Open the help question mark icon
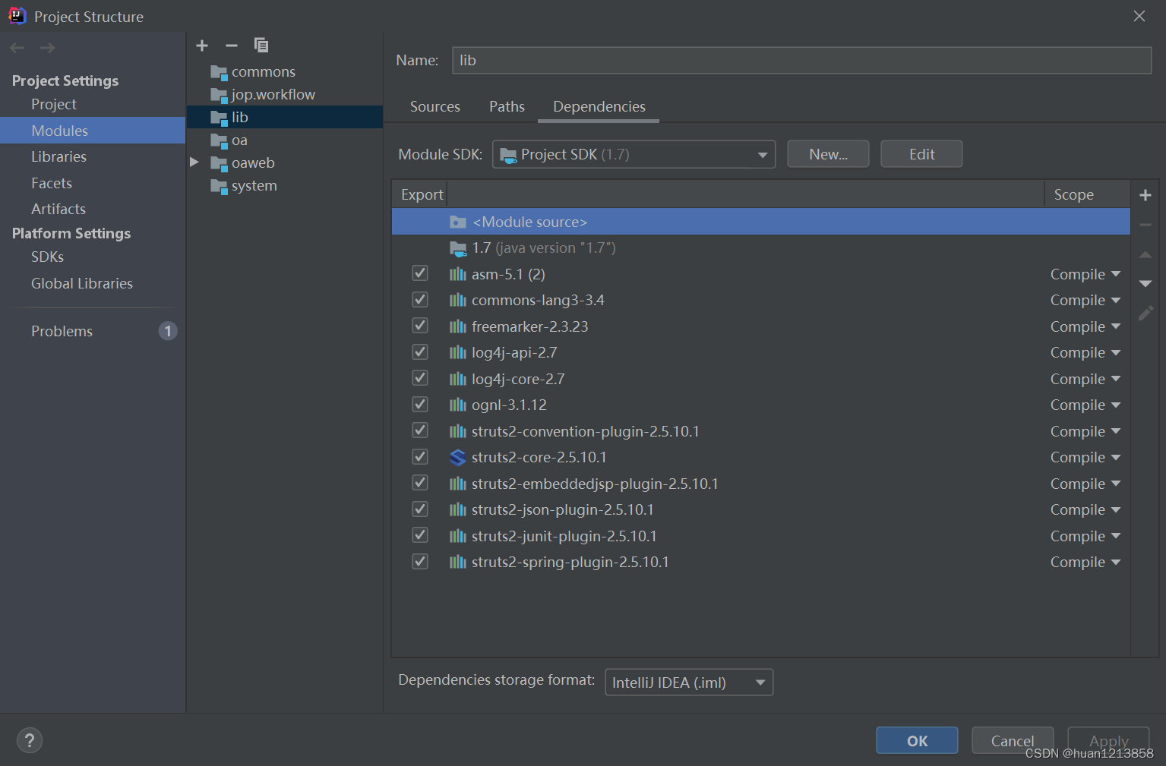1166x766 pixels. [x=30, y=741]
